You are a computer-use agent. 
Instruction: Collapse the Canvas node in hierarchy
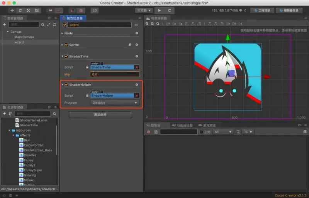[x=8, y=32]
